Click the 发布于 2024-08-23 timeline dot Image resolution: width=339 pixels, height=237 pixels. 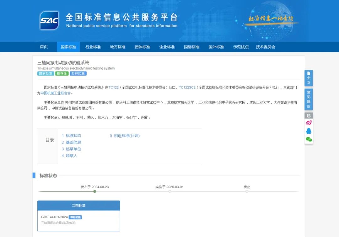95,191
